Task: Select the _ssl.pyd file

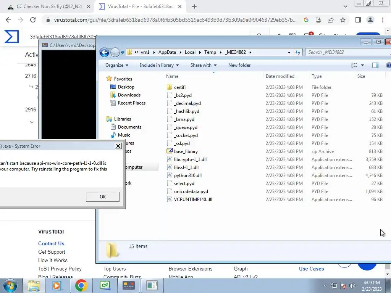Action: tap(182, 143)
